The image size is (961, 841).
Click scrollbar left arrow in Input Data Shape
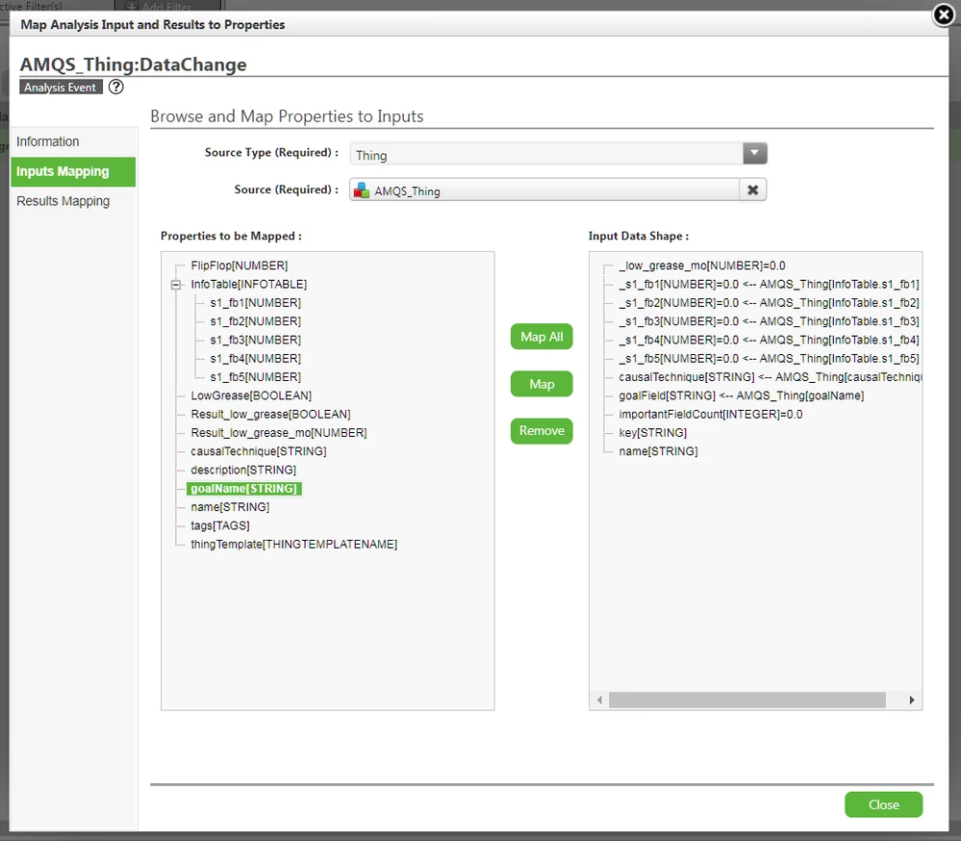click(x=599, y=700)
